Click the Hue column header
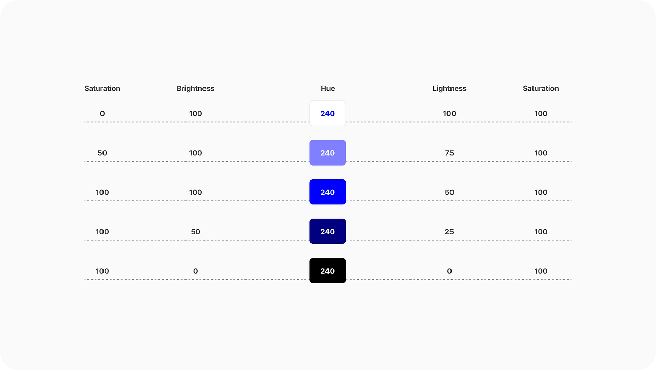 [x=328, y=88]
